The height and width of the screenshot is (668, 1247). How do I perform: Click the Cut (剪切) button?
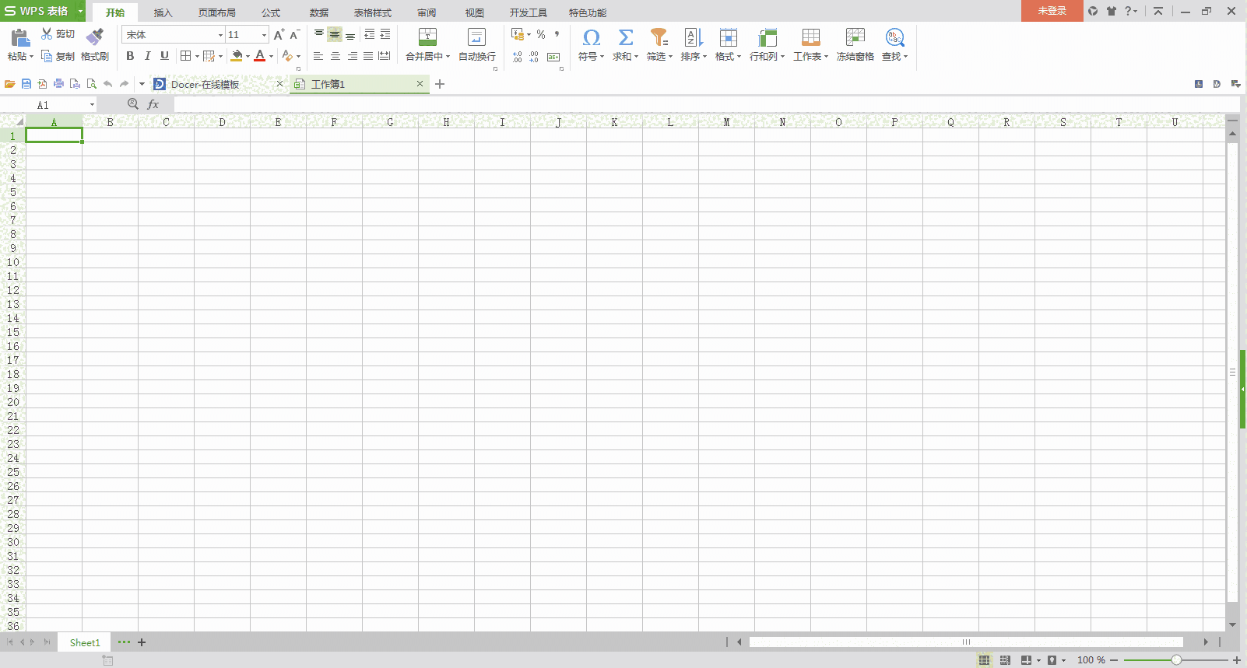point(58,34)
